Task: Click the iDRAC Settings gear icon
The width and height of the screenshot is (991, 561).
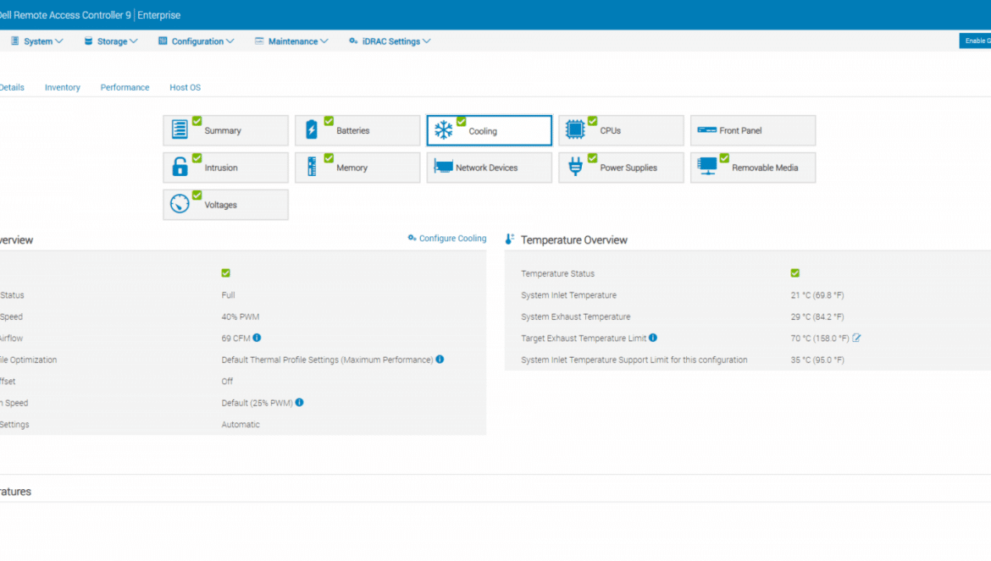Action: (353, 41)
